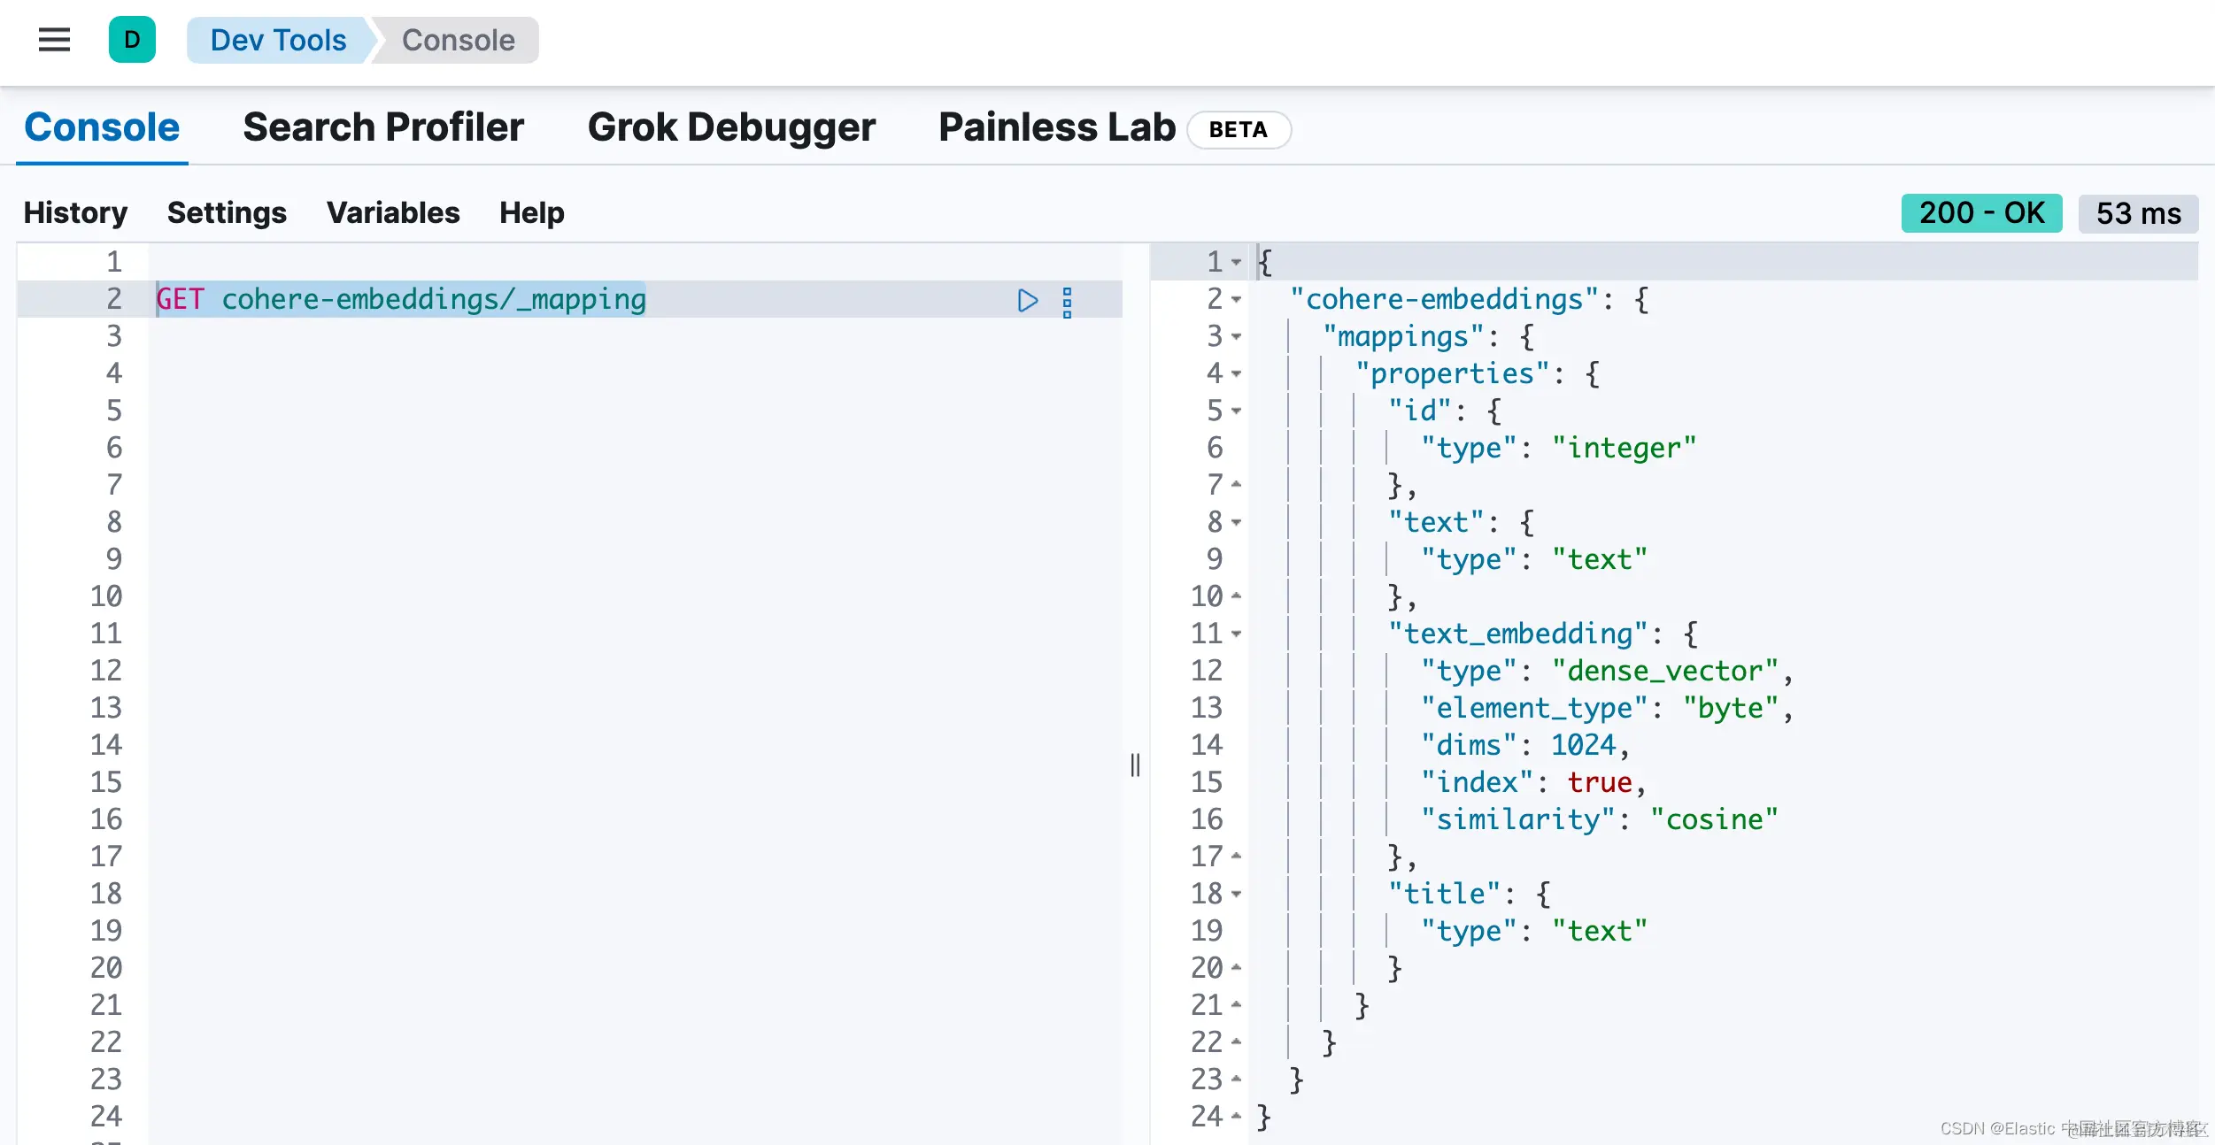
Task: Switch to the Search Profiler tab
Action: tap(382, 127)
